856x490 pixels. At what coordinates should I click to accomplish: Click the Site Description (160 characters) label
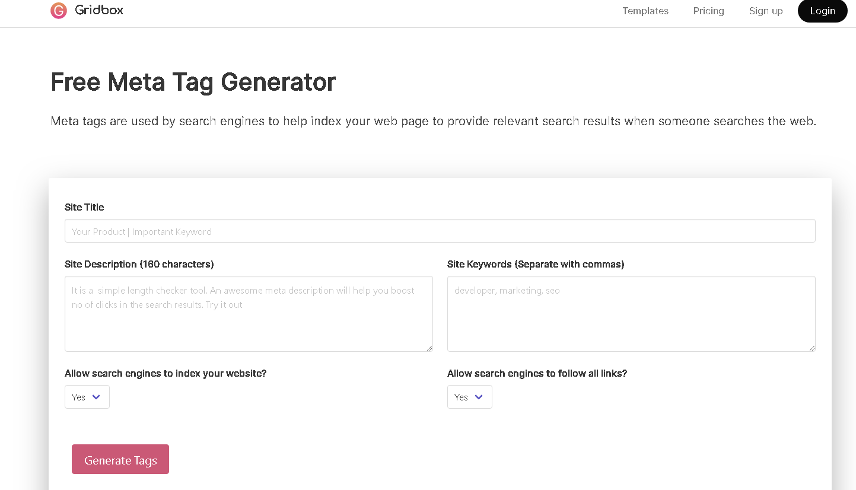[x=139, y=264]
